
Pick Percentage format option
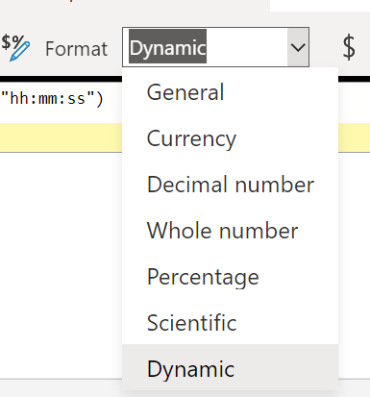[230, 277]
